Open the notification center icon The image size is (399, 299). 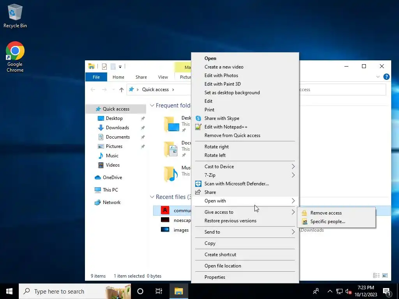pos(387,291)
